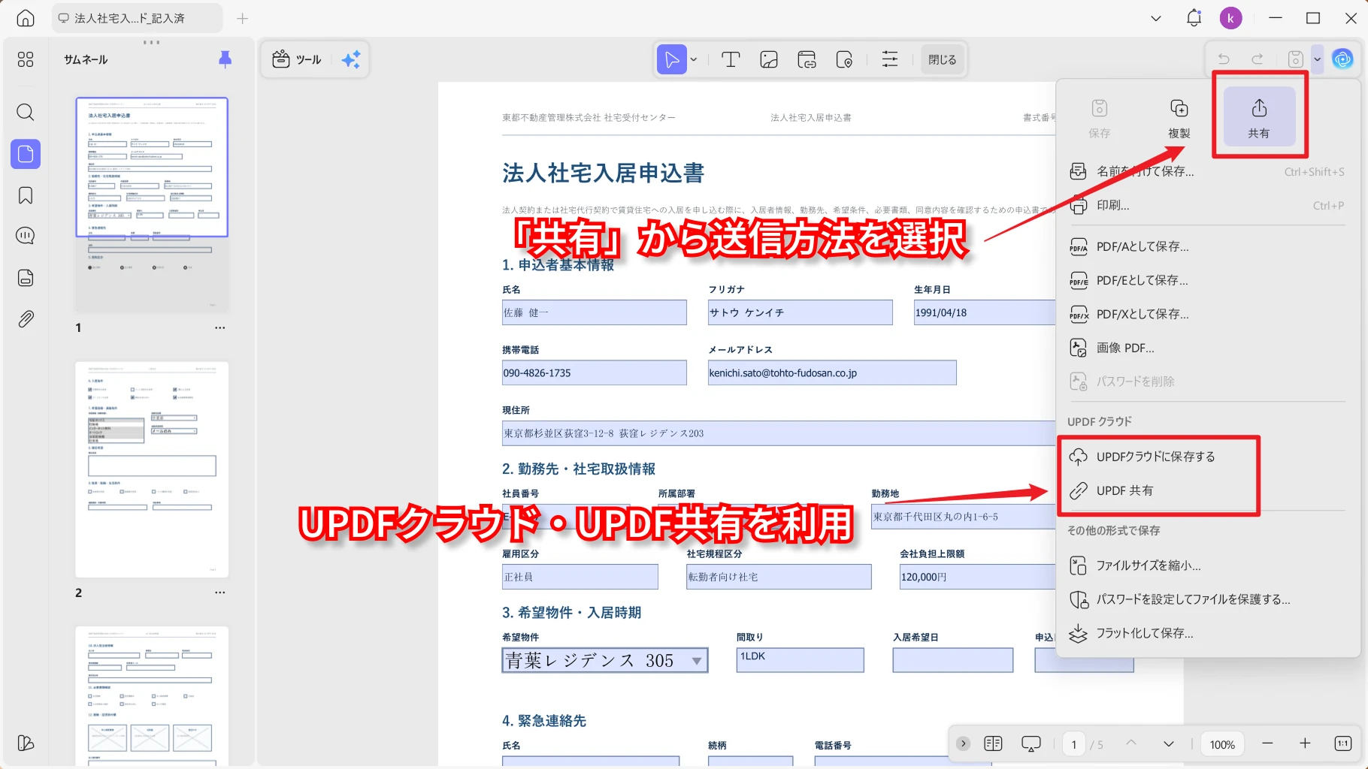
Task: Click the save icon in top toolbar
Action: point(1295,59)
